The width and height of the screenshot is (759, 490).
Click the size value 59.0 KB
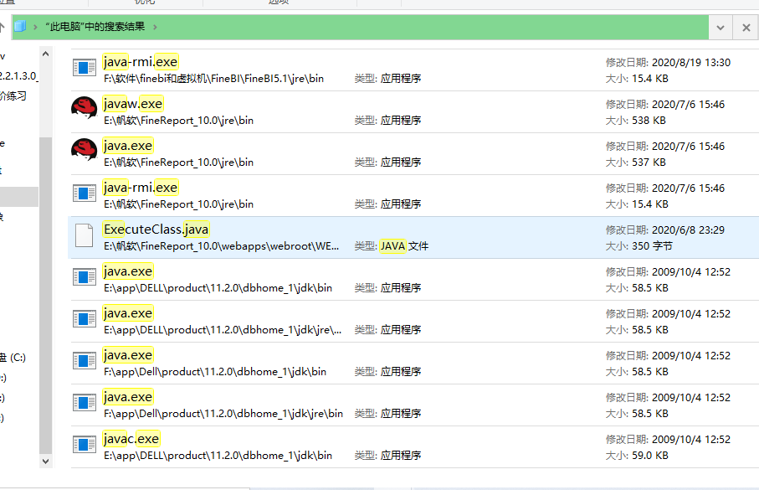pos(650,456)
